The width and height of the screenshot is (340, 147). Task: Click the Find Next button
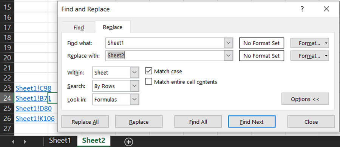[x=252, y=122]
